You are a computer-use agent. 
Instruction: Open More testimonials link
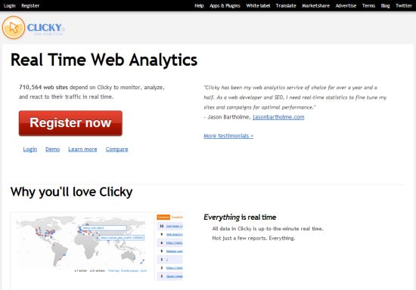(228, 136)
